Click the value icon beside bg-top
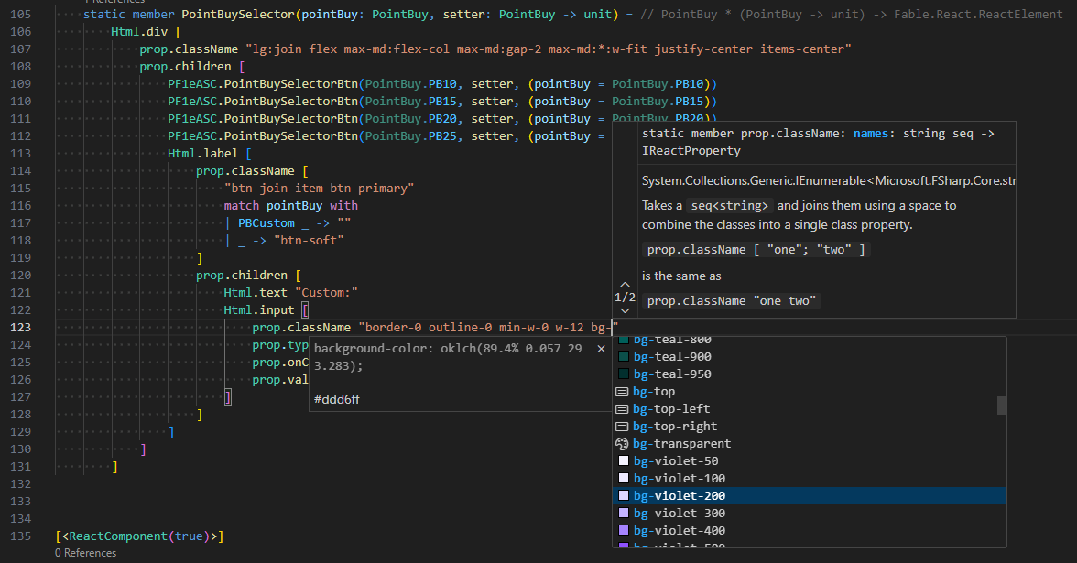Viewport: 1077px width, 563px height. tap(624, 391)
